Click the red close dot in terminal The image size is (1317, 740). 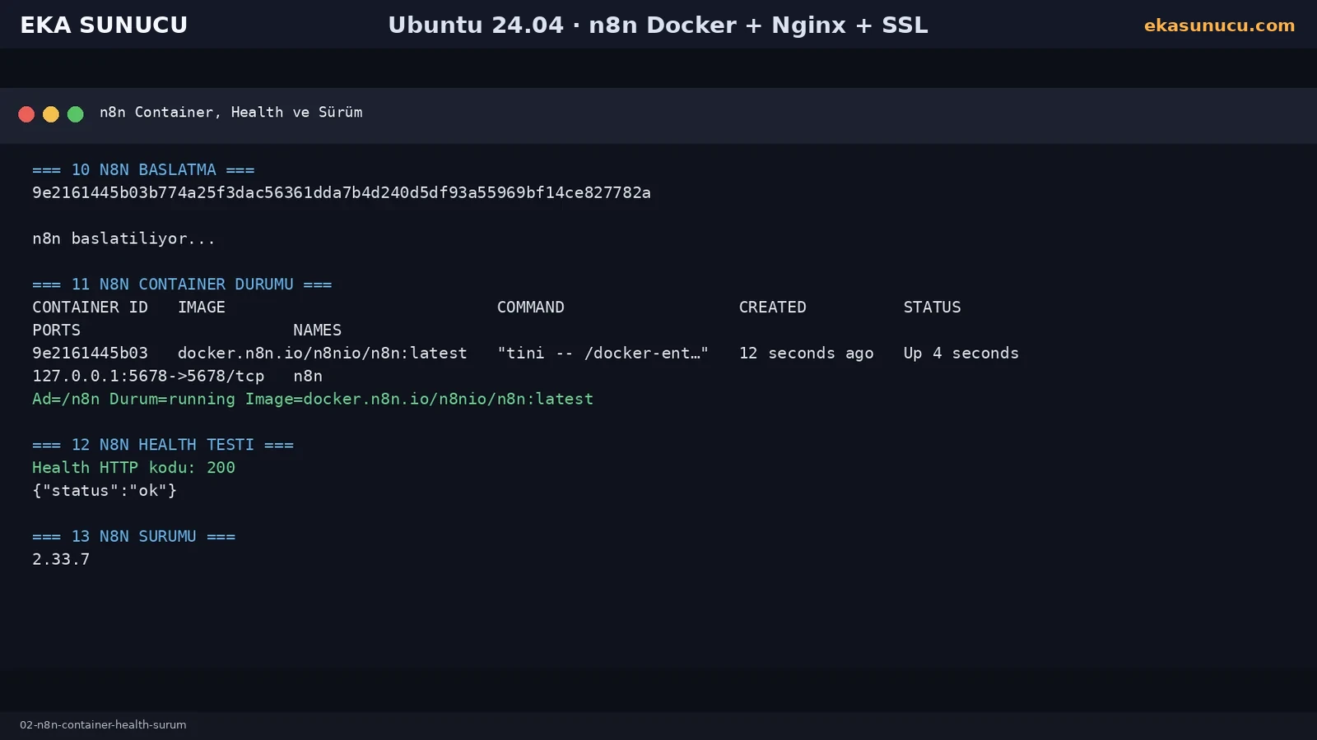pyautogui.click(x=26, y=114)
